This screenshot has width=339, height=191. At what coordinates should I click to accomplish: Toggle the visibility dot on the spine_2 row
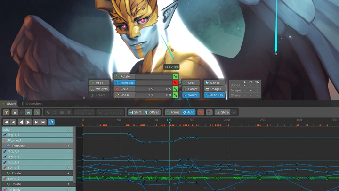pos(68,179)
